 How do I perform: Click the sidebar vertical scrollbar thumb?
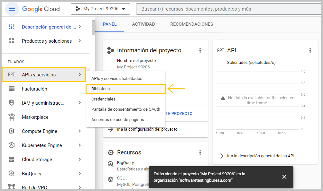[x=93, y=28]
